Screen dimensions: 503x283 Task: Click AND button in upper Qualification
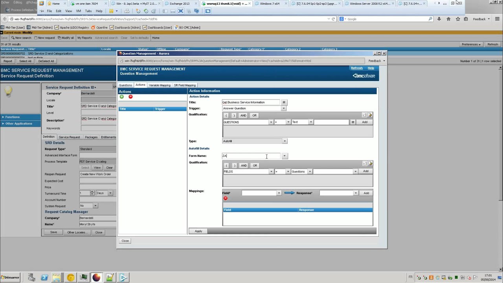[243, 116]
